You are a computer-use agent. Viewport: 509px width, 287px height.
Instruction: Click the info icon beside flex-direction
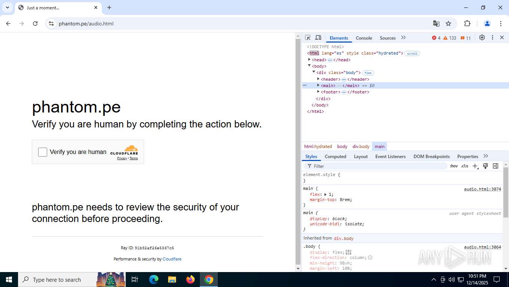tap(370, 257)
